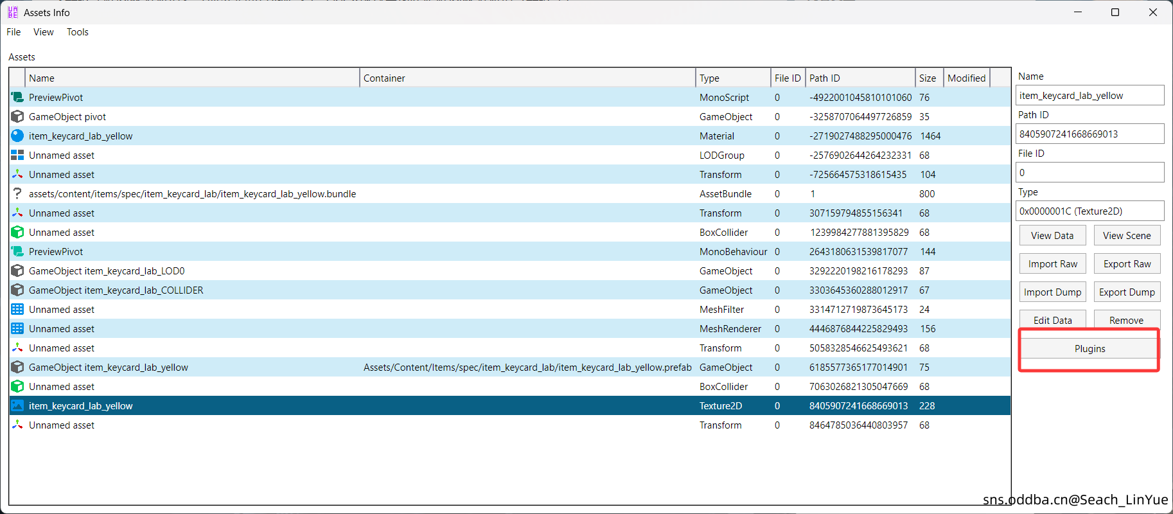Click the Remove button
1173x514 pixels.
(1125, 320)
